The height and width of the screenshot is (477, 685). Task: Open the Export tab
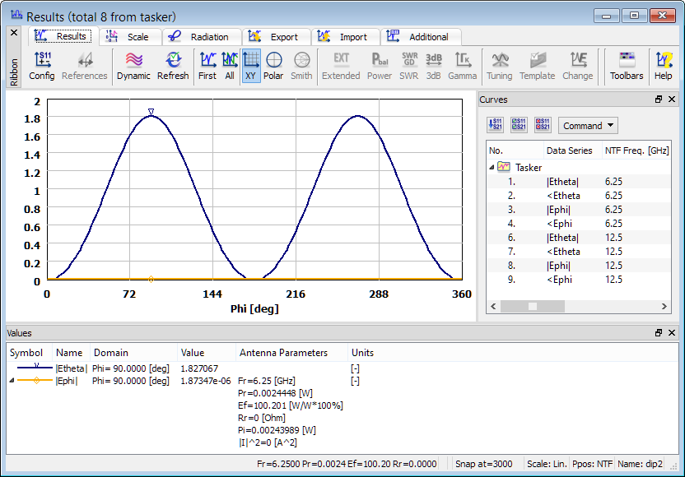pyautogui.click(x=275, y=37)
